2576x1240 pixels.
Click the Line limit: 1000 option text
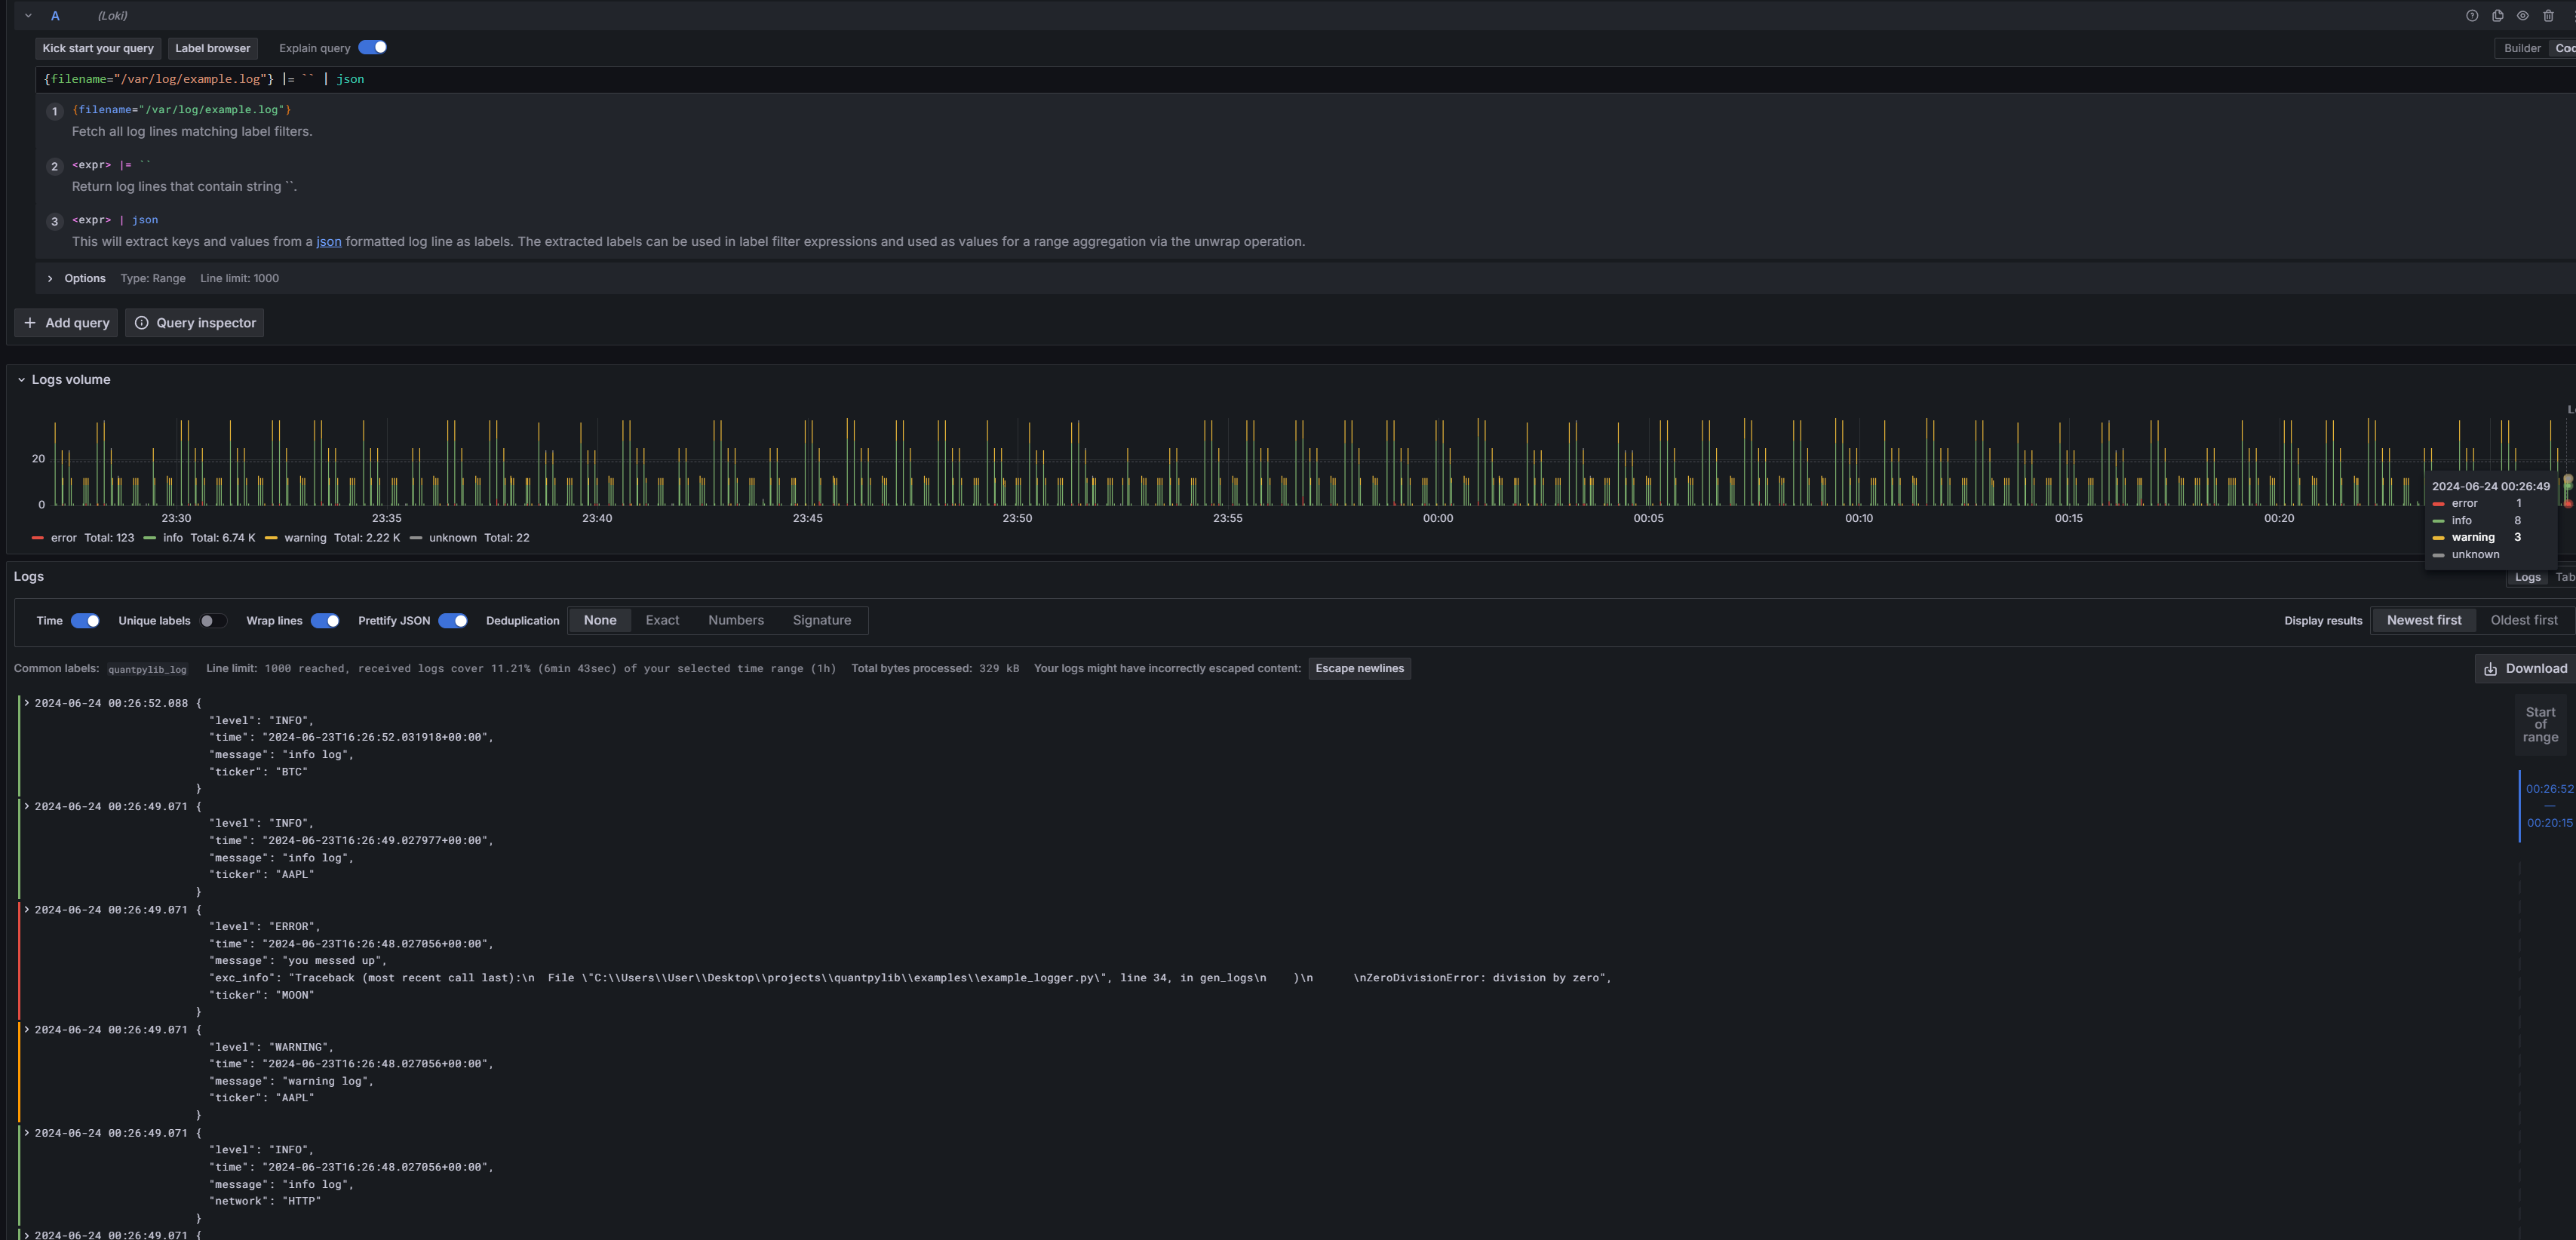pos(239,279)
